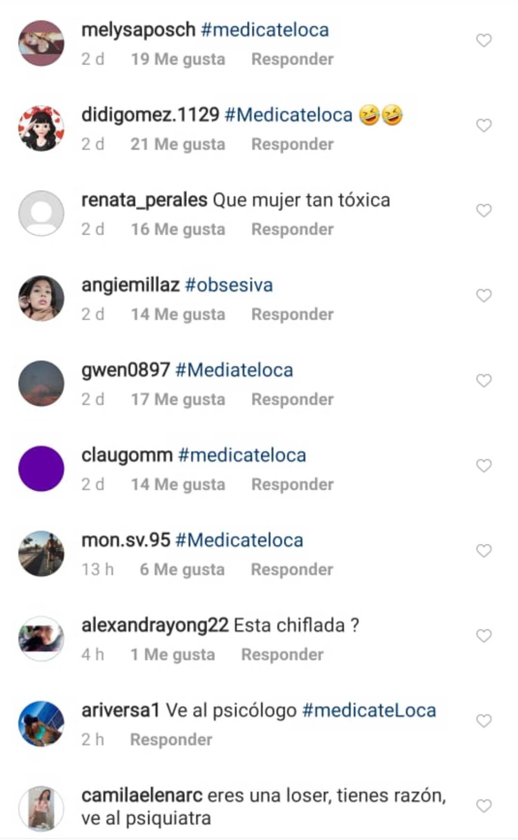Screen dimensions: 518x840
Task: Heart the #obsesiva comment by angiemillaz
Action: [x=484, y=295]
